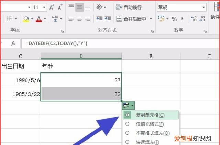Click the fx insert function icon

(x=13, y=44)
